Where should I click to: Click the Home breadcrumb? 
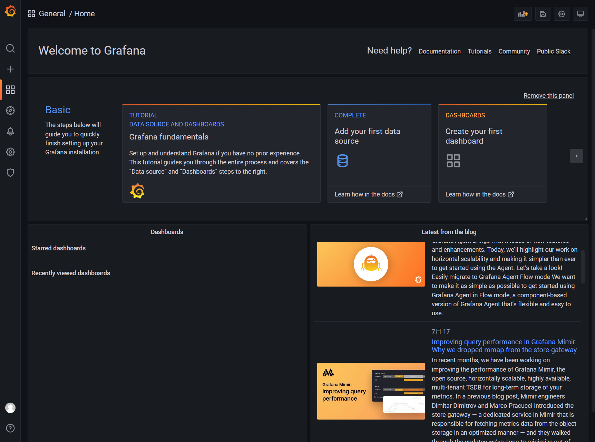85,14
